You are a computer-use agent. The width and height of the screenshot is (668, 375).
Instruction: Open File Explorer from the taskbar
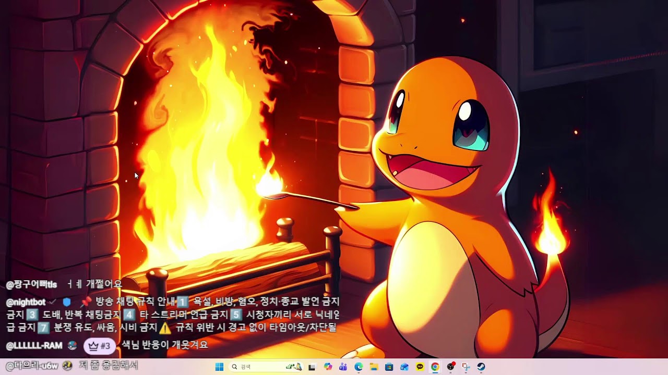click(374, 367)
